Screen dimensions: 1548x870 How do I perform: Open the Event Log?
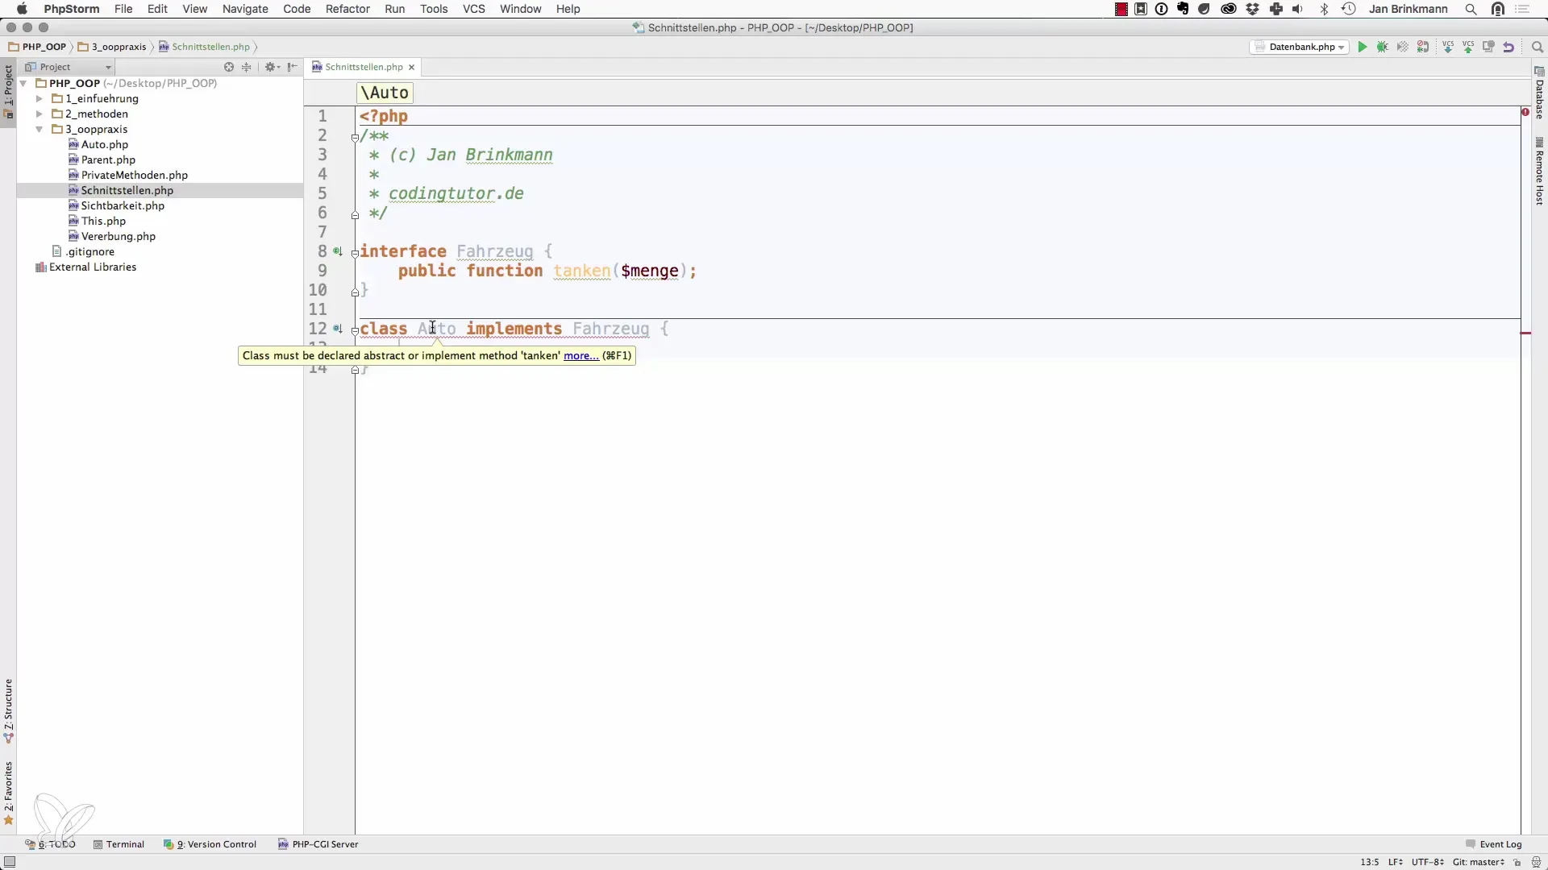pyautogui.click(x=1493, y=844)
